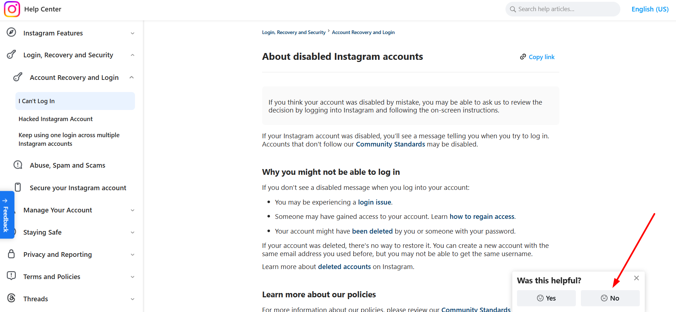The image size is (676, 312).
Task: Click the compass icon beside Instagram Features
Action: (11, 32)
